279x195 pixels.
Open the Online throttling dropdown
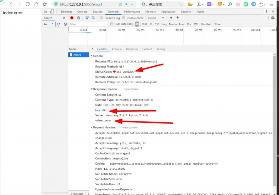(x=156, y=18)
